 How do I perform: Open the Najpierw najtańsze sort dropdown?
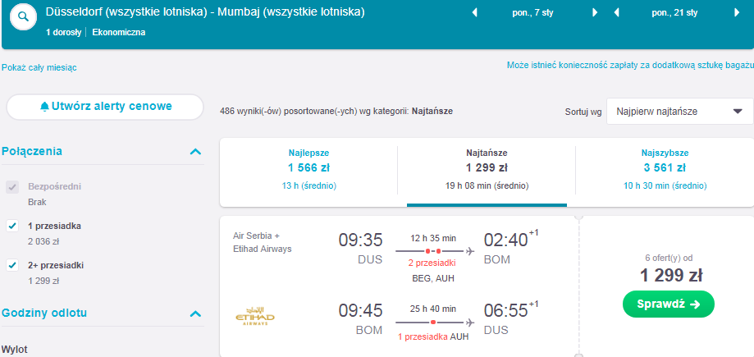(x=680, y=112)
